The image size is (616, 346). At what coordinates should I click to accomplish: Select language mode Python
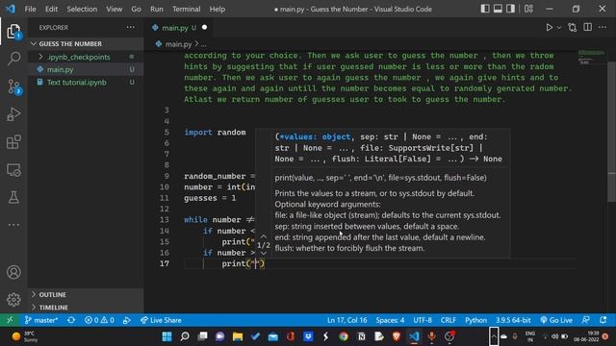point(475,320)
